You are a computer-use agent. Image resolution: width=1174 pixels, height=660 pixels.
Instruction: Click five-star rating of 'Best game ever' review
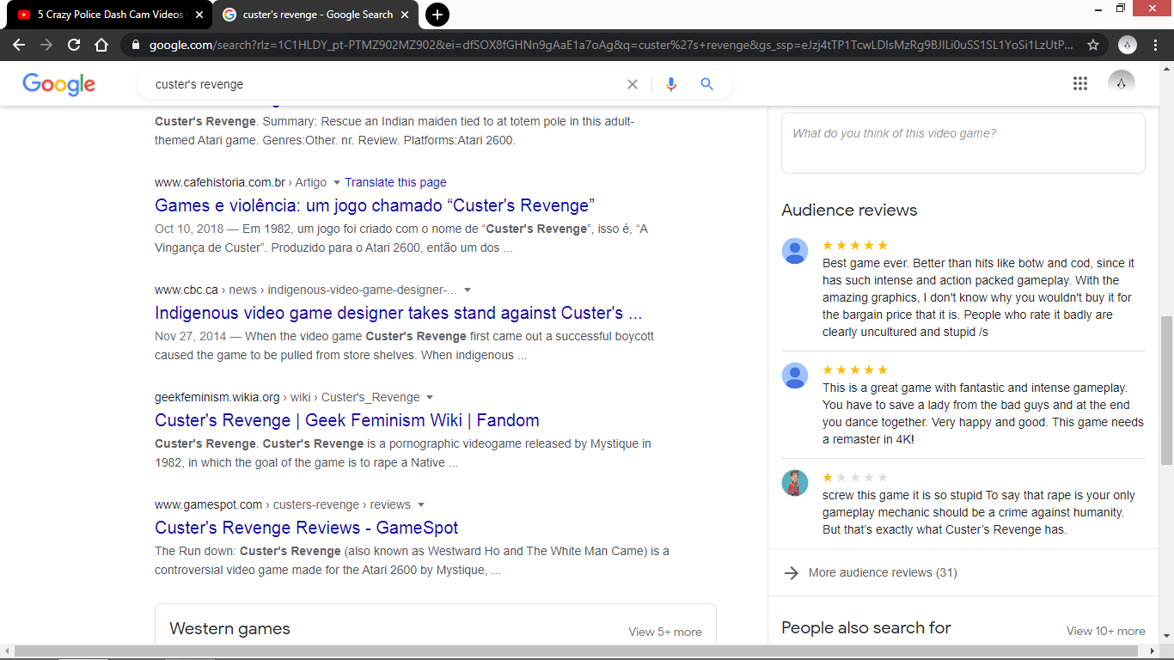[x=855, y=245]
